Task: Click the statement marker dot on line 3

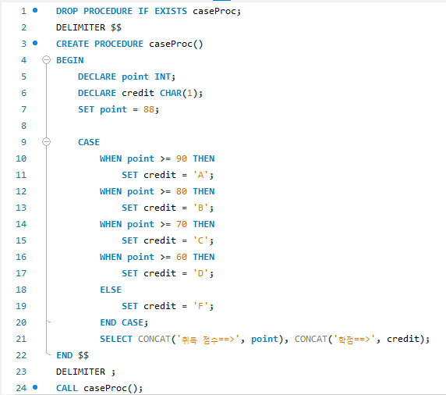Action: [35, 43]
